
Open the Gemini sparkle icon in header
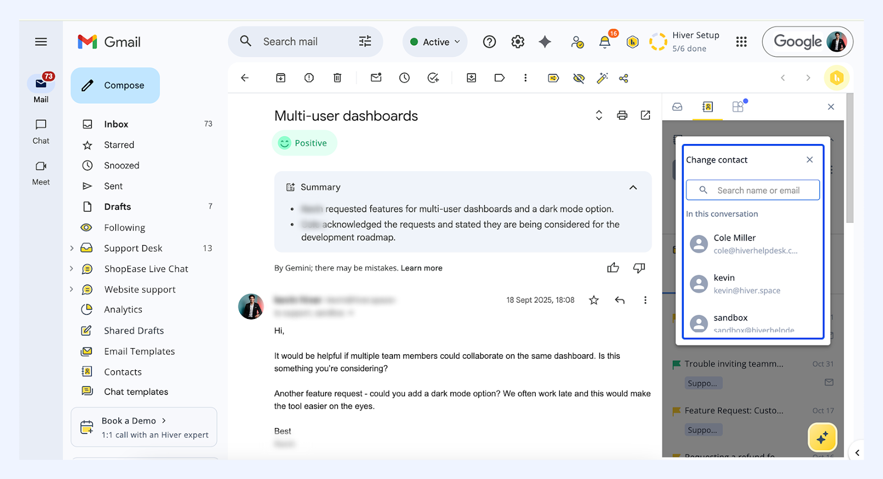pos(545,42)
